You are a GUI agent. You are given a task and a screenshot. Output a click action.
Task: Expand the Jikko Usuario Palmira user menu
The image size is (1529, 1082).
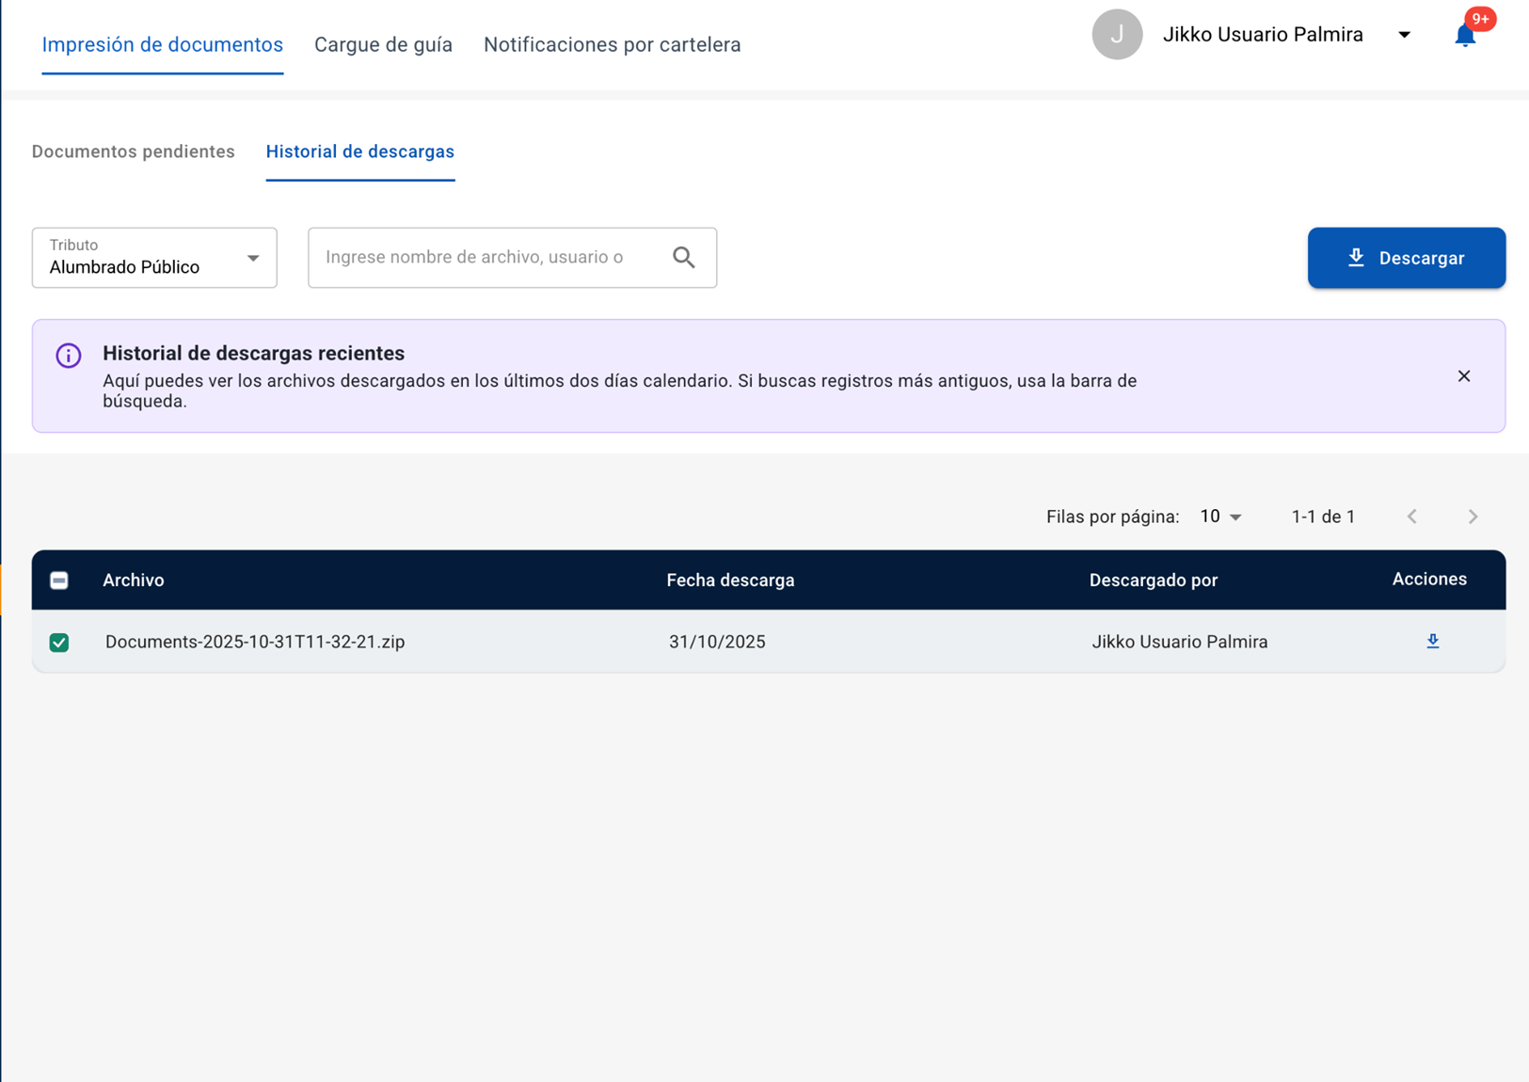click(1404, 35)
